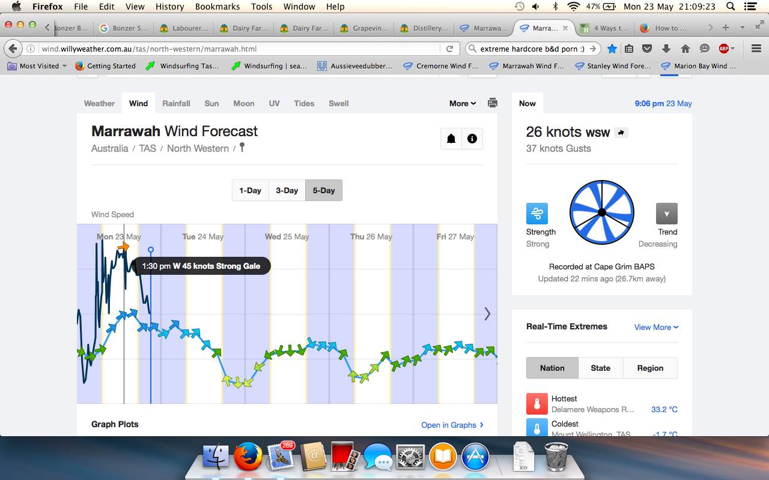Click the bookmark star in Firefox toolbar
Image resolution: width=769 pixels, height=480 pixels.
612,49
